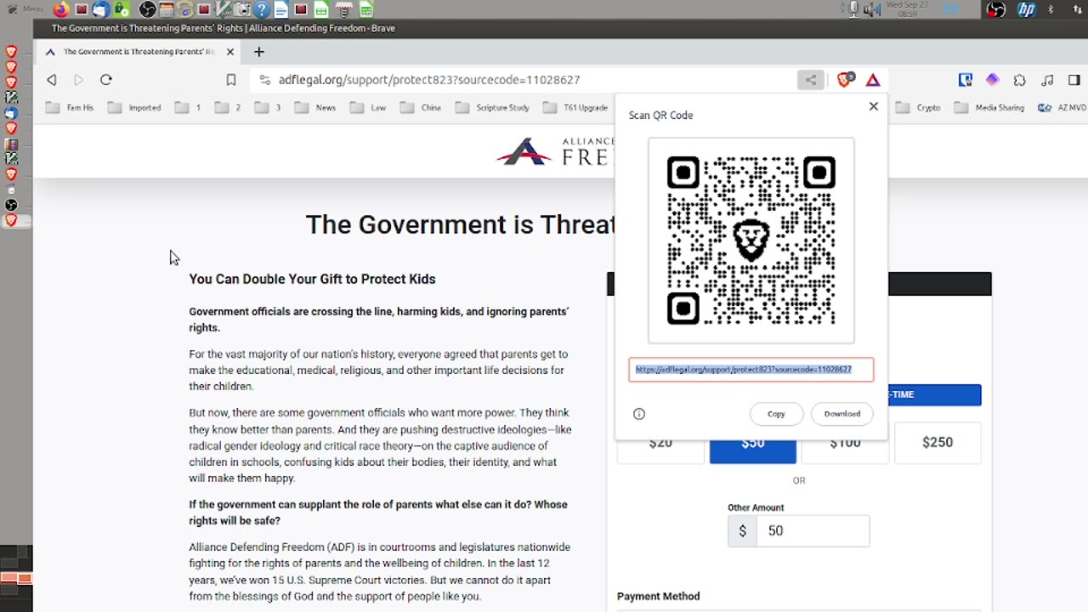Click the share icon in address bar

[x=811, y=80]
